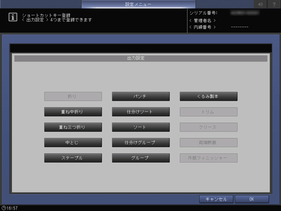Click the 出力設定 header bar
This screenshot has width=281, height=211.
(141, 58)
